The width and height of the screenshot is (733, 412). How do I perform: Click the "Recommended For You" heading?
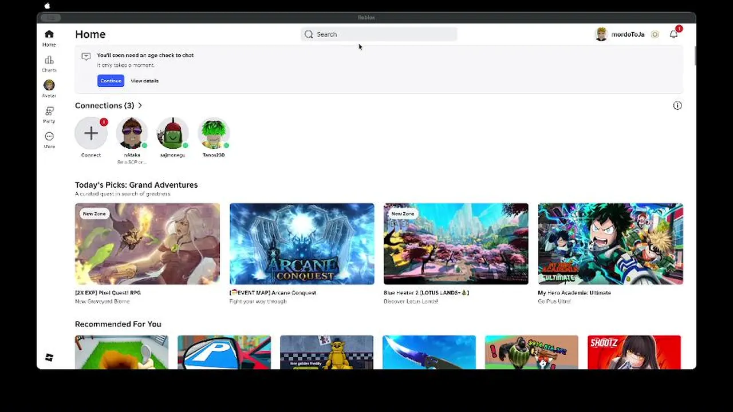118,324
